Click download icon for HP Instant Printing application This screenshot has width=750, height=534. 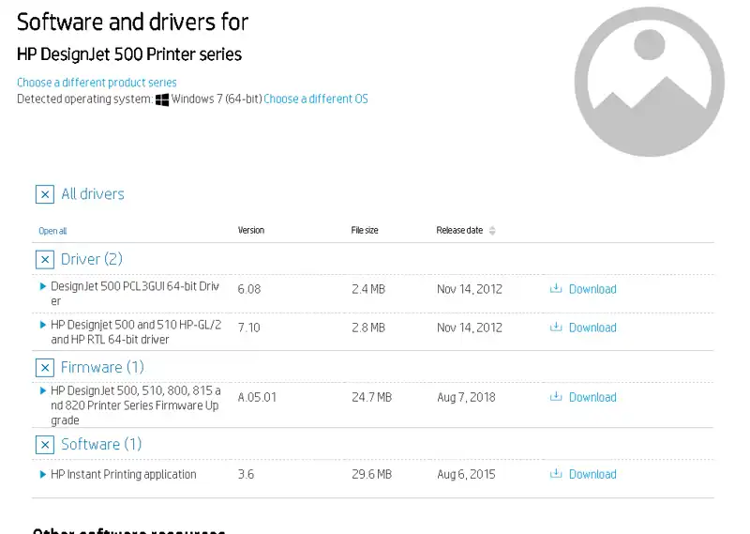point(556,474)
